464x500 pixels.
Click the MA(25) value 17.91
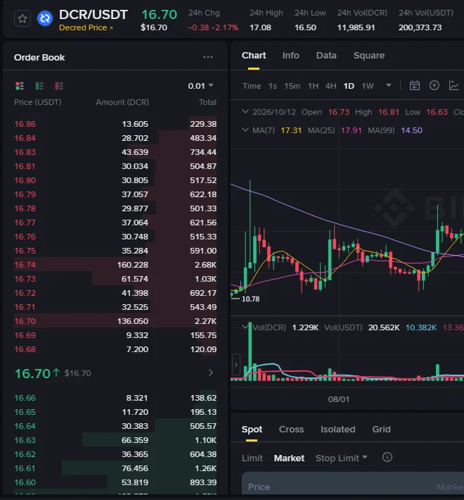tap(351, 130)
